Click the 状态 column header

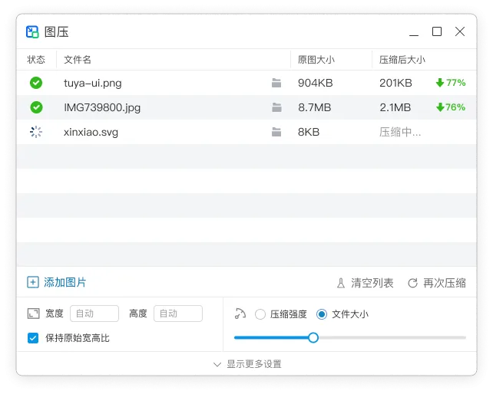(x=36, y=59)
